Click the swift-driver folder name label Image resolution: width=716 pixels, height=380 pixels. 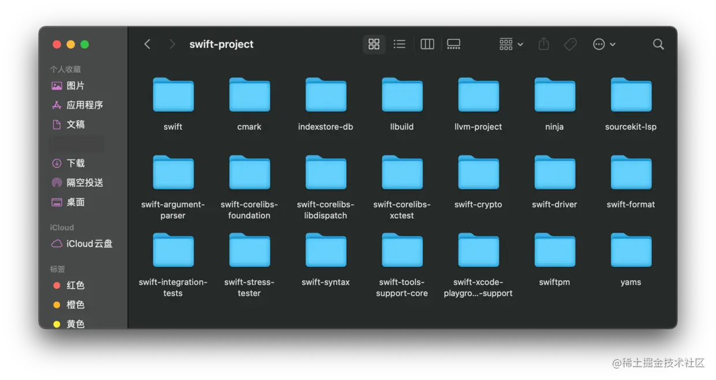point(554,204)
